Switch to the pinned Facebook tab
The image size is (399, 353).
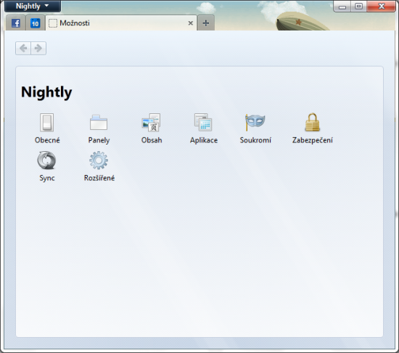15,23
